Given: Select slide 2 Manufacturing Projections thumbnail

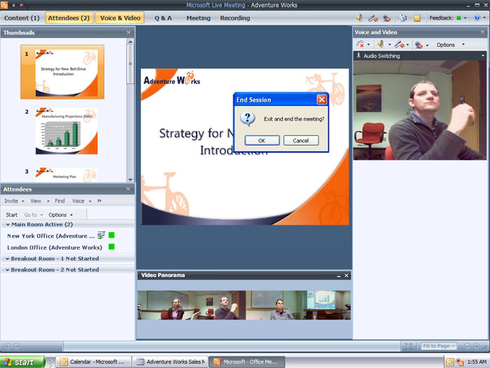Looking at the screenshot, I should (x=66, y=131).
